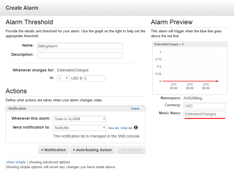
Task: Click the 'Enter list' link
Action: coord(126,128)
